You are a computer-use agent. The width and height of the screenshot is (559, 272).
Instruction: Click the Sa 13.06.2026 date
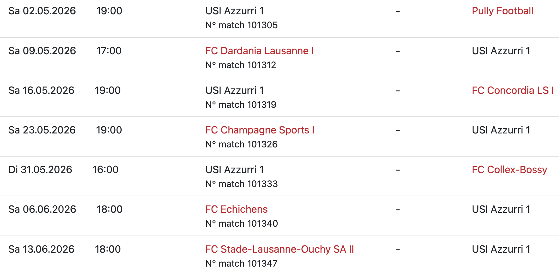[41, 249]
